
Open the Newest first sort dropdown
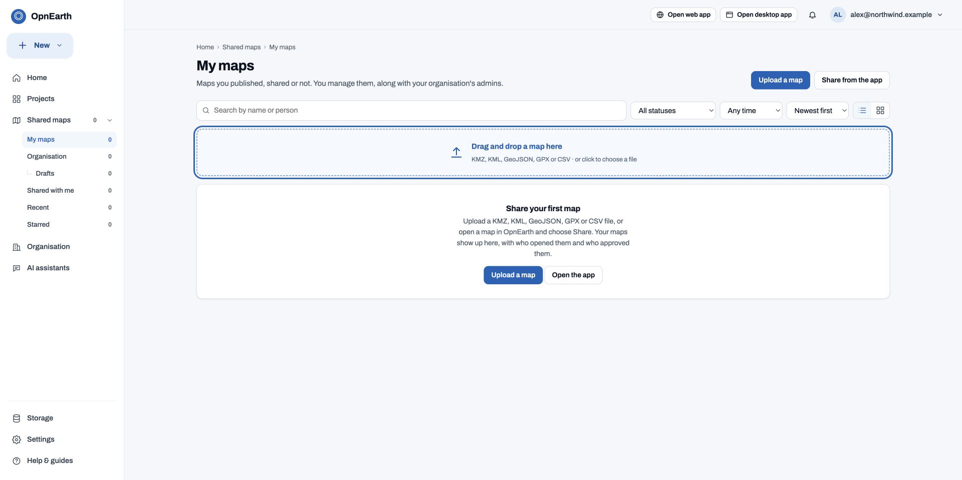tap(818, 111)
